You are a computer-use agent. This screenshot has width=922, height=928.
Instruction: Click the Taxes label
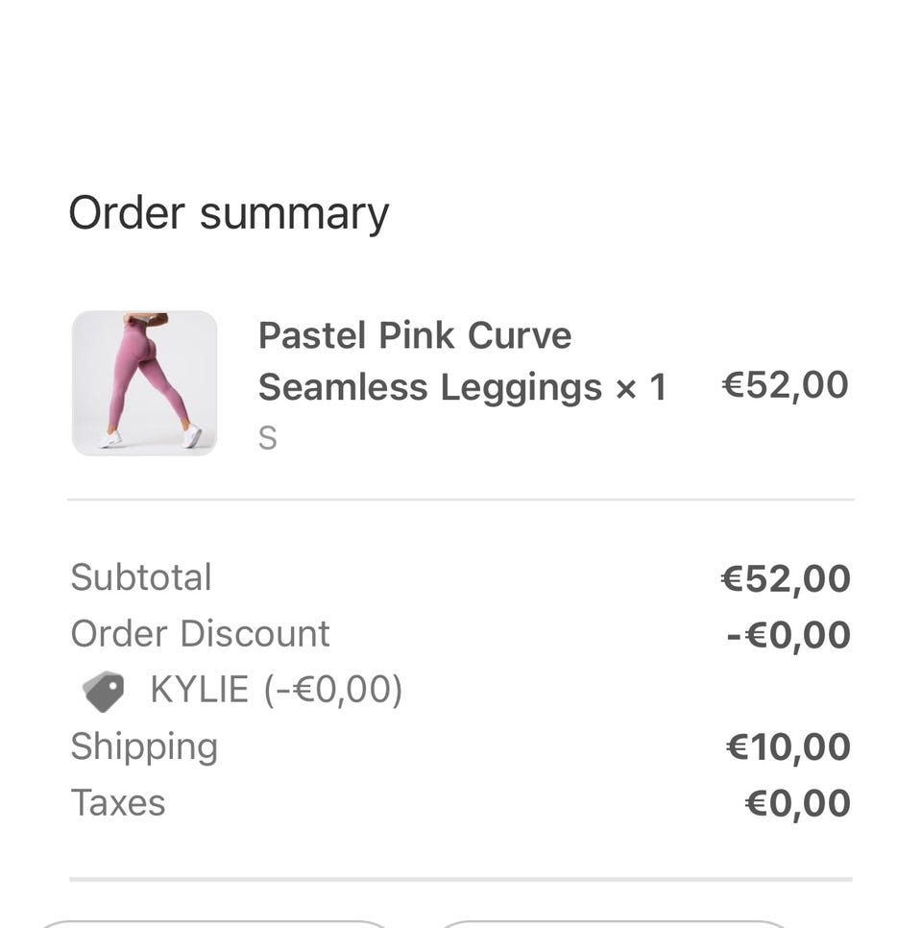118,803
